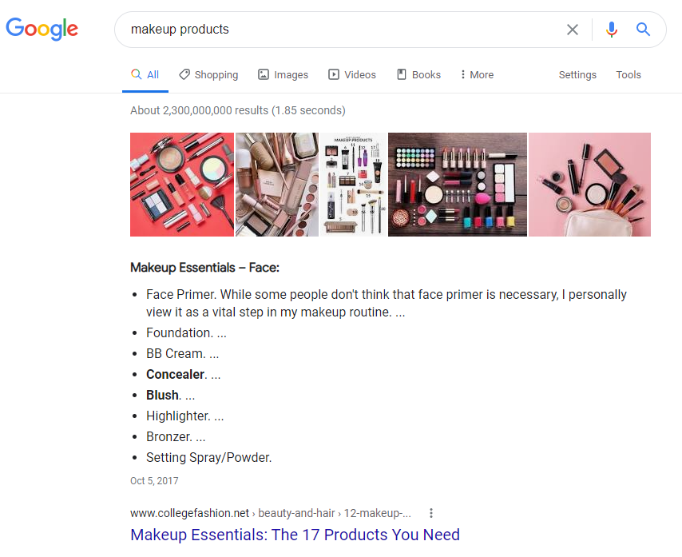Select the dark wood table makeup flatlay image
Screen dimensions: 682x557
[x=458, y=185]
